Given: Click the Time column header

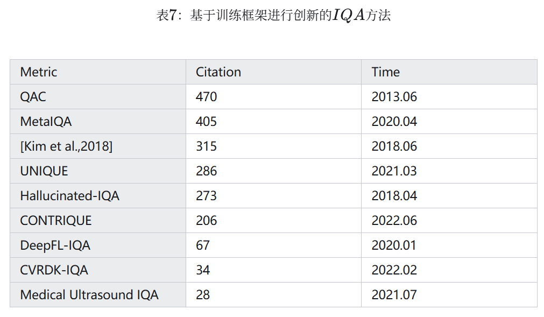Looking at the screenshot, I should click(x=386, y=72).
